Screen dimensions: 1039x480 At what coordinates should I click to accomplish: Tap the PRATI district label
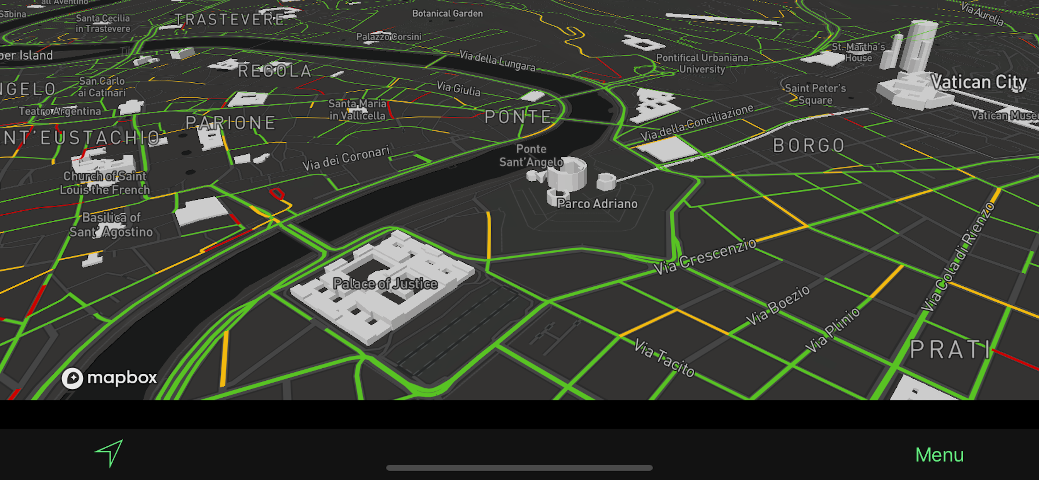[x=949, y=349]
